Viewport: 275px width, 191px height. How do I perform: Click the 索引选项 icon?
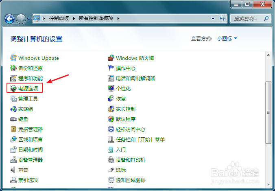(x=13, y=180)
